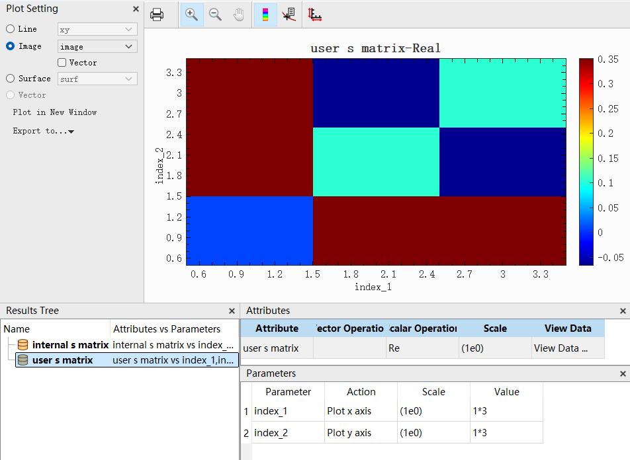Enable the Vector checkbox

[x=62, y=63]
